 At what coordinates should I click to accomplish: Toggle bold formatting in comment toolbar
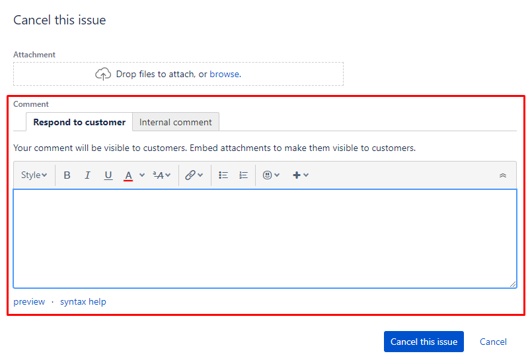tap(67, 175)
